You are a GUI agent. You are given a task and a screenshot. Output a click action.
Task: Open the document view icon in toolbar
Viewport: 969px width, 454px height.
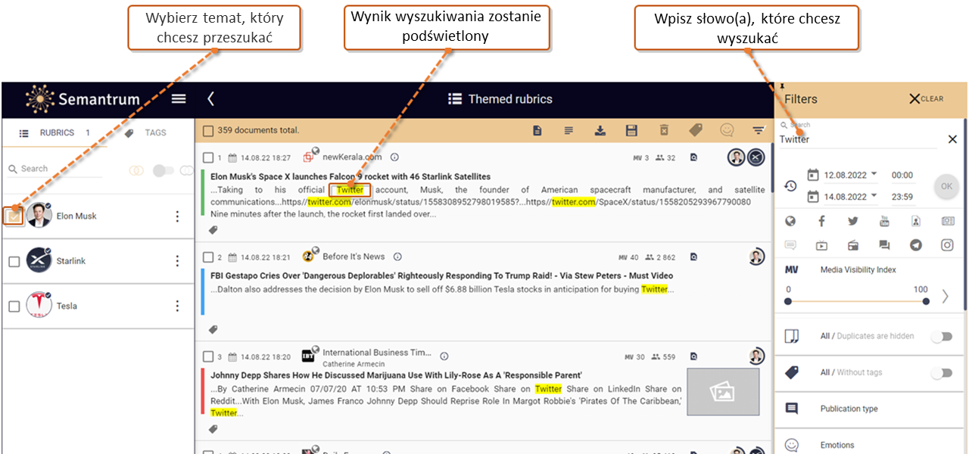(x=537, y=131)
